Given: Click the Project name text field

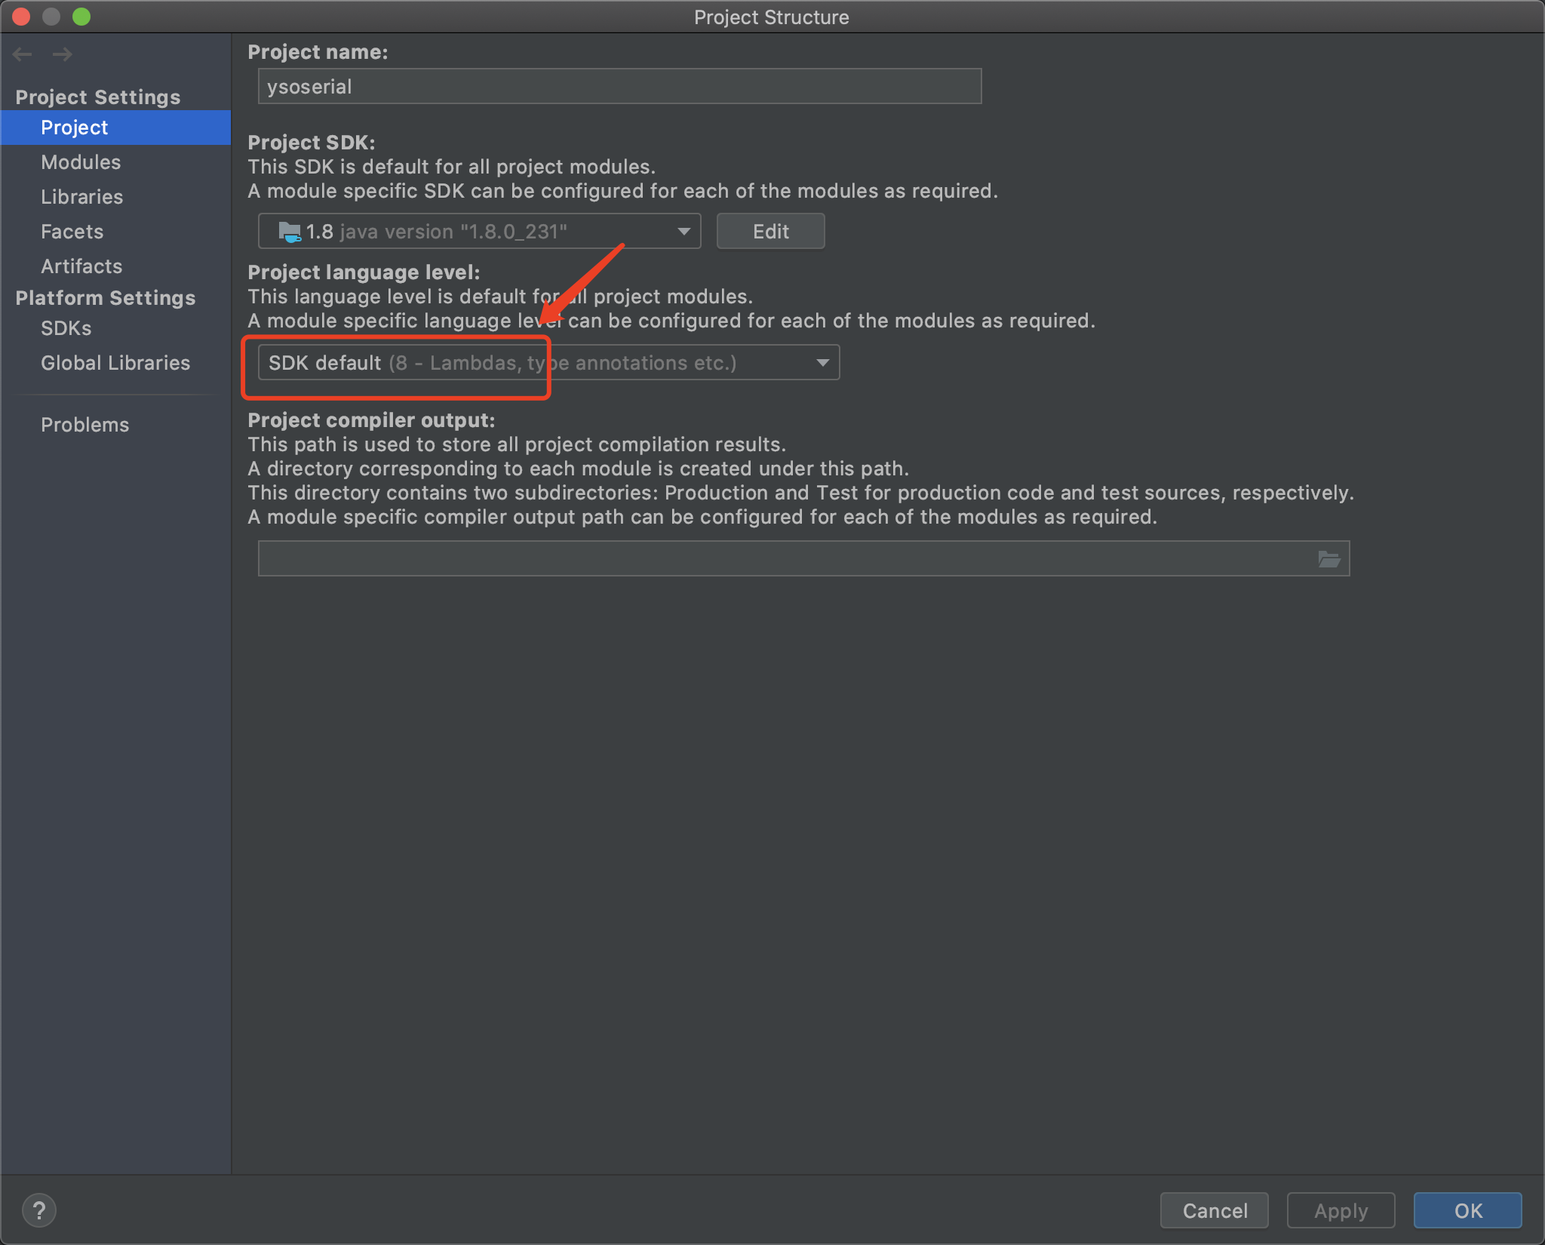Looking at the screenshot, I should tap(619, 87).
